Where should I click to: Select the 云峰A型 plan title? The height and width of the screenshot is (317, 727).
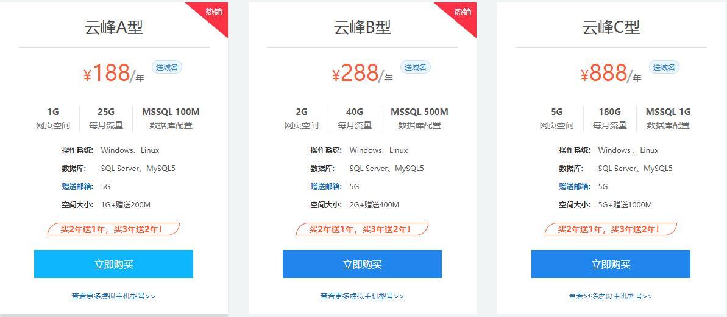[113, 27]
